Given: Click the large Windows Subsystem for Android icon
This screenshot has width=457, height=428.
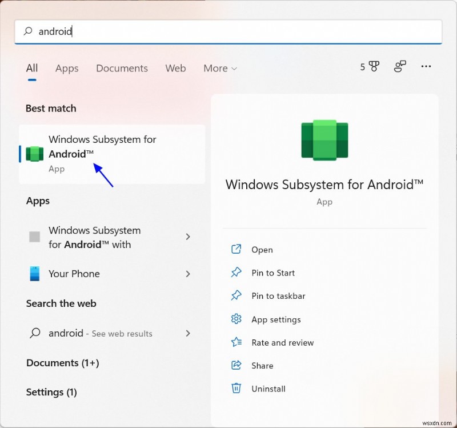Looking at the screenshot, I should pos(324,139).
